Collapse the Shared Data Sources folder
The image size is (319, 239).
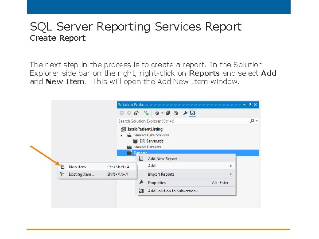point(121,135)
